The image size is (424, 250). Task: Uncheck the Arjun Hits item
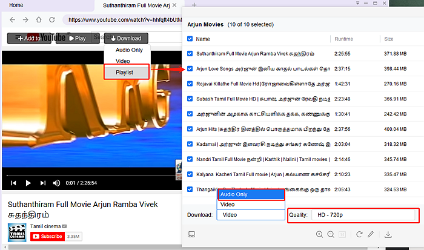pyautogui.click(x=190, y=129)
